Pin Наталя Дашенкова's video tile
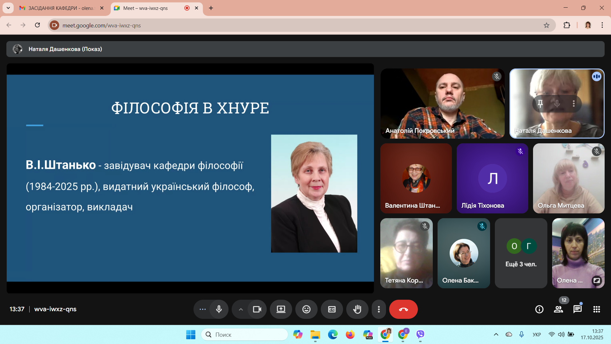 [540, 104]
